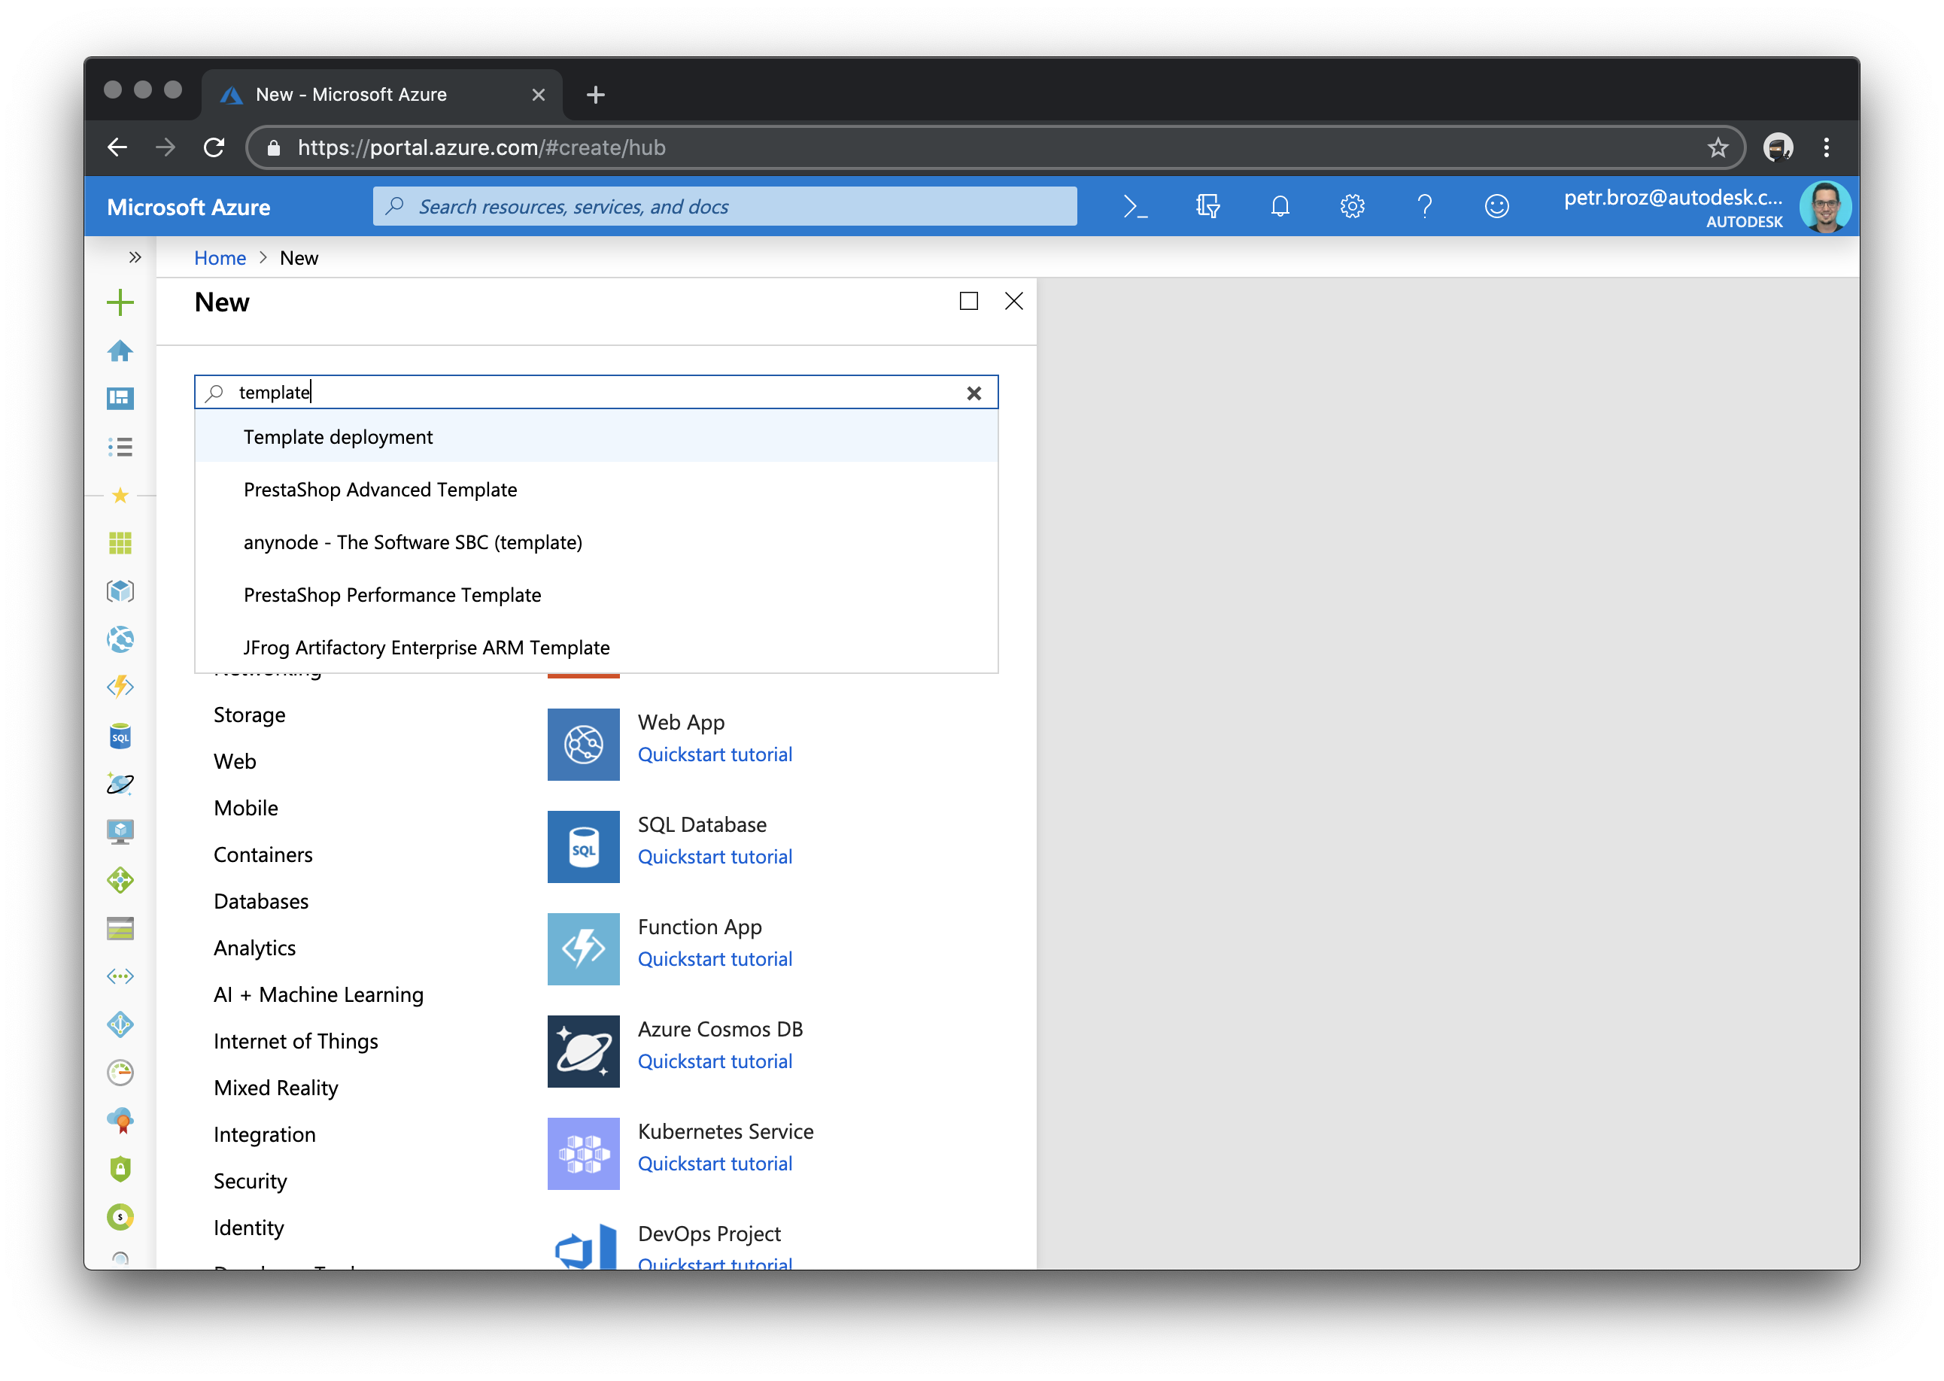Open Home from the left sidebar
The width and height of the screenshot is (1944, 1381).
click(120, 351)
